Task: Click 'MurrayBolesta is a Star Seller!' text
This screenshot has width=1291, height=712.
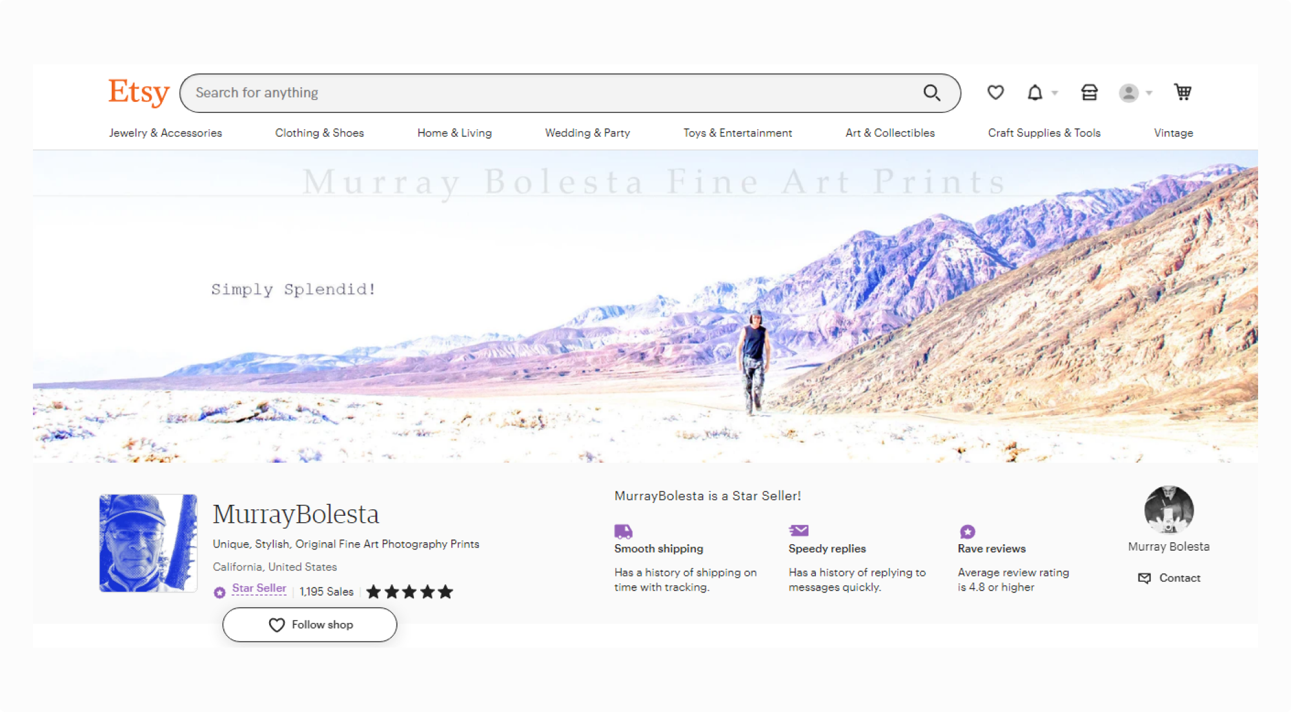Action: (707, 496)
